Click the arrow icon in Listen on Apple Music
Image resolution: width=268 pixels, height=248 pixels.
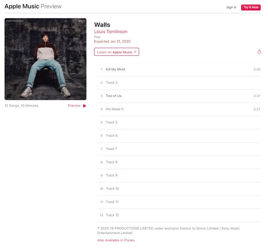[135, 52]
